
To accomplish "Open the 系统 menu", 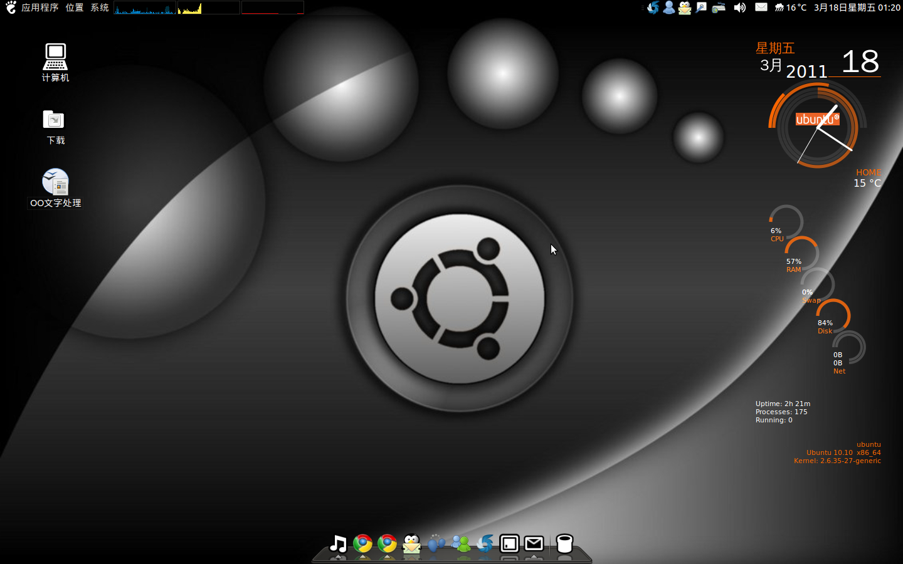I will (x=99, y=8).
